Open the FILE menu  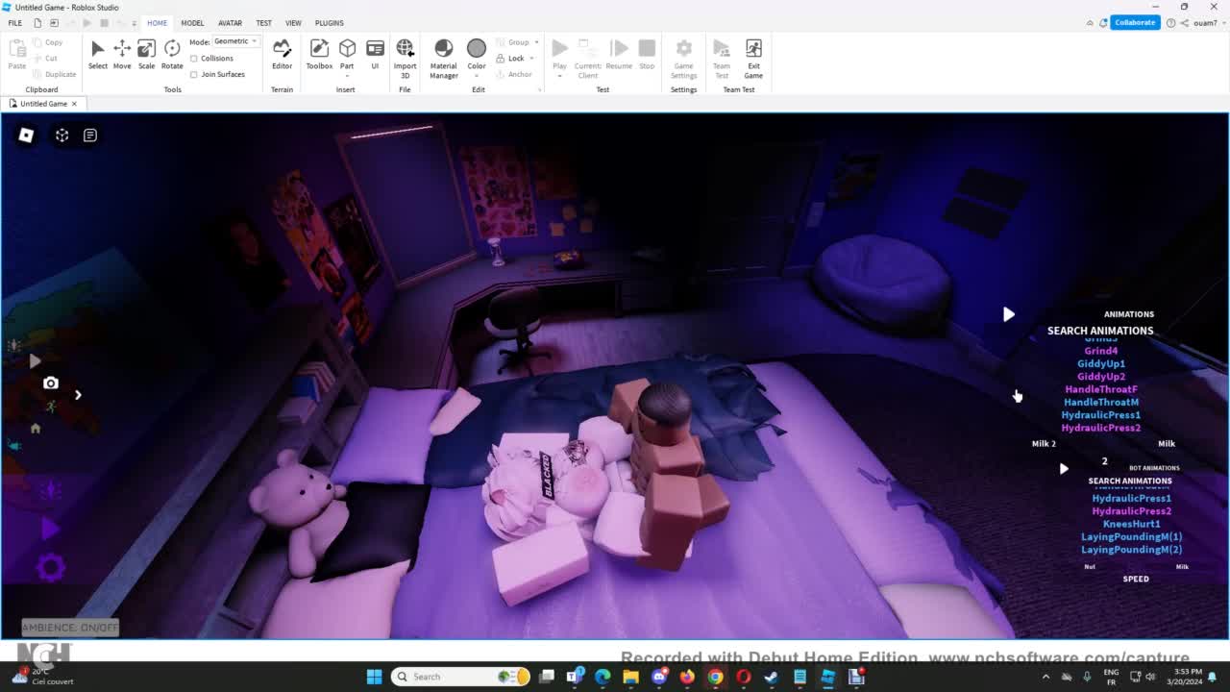coord(15,23)
